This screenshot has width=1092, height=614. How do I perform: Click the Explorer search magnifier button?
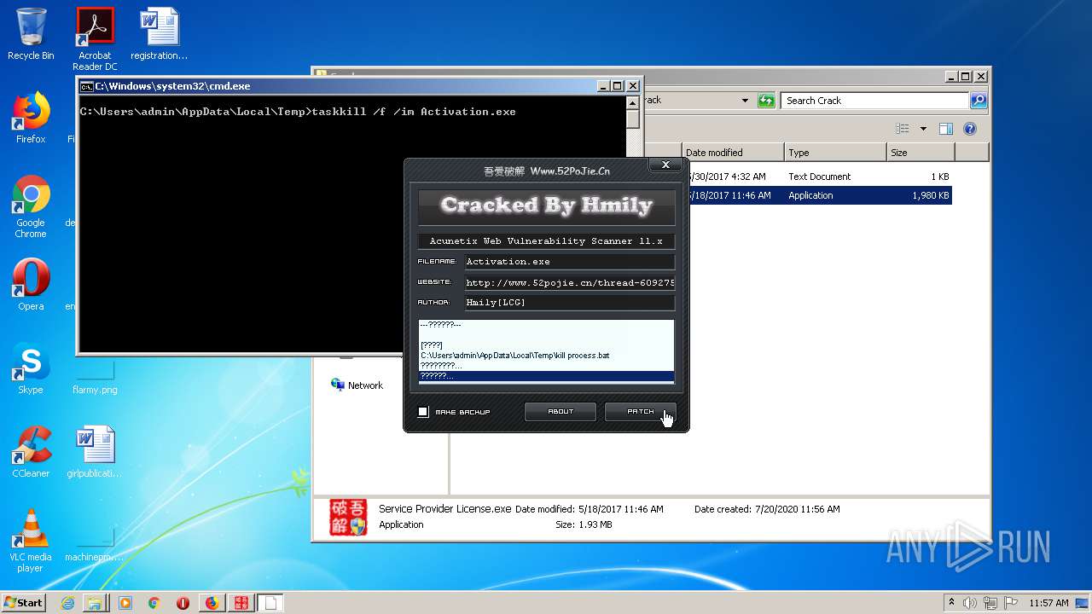point(979,101)
